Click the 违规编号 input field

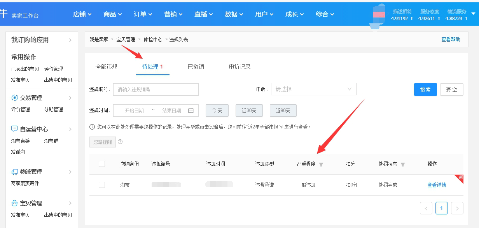click(x=156, y=89)
